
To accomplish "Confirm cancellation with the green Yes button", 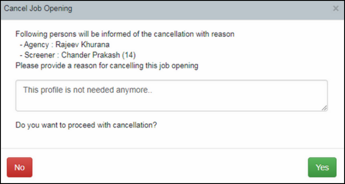I will [322, 167].
